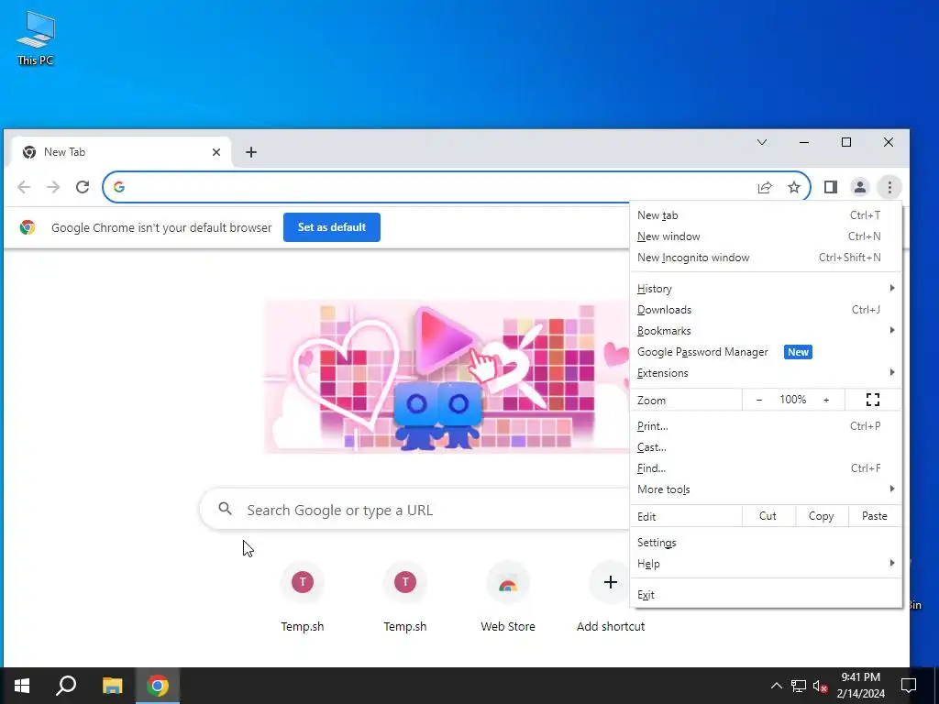The width and height of the screenshot is (939, 704).
Task: Show hidden system tray icons
Action: [776, 686]
